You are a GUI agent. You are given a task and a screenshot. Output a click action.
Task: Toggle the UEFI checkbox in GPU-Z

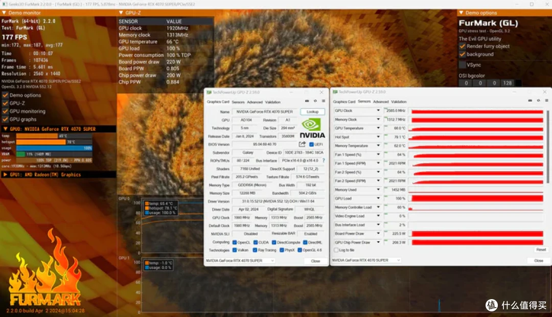pyautogui.click(x=311, y=144)
